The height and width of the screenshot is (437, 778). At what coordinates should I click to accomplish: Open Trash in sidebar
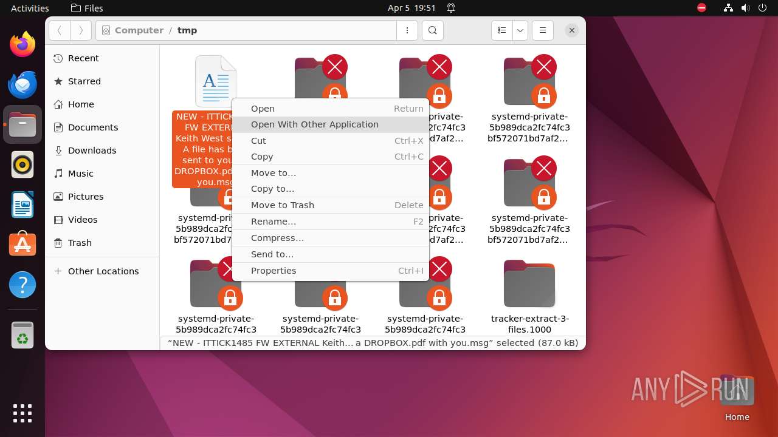[x=102, y=243]
